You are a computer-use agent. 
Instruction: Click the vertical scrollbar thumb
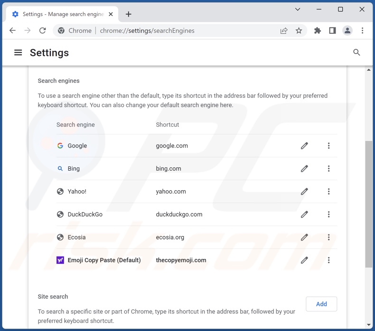[368, 204]
